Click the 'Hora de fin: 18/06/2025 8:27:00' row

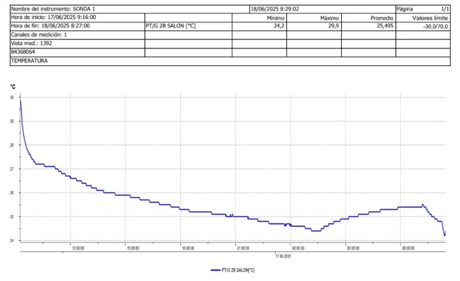tap(77, 26)
